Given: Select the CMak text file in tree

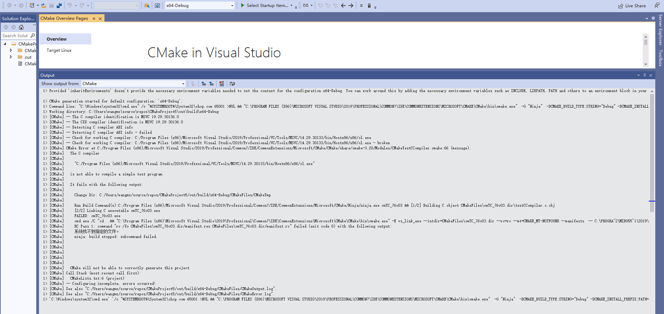Looking at the screenshot, I should point(30,64).
